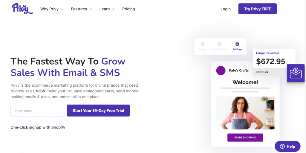306x153 pixels.
Task: Open the Pricing page
Action: coord(128,9)
